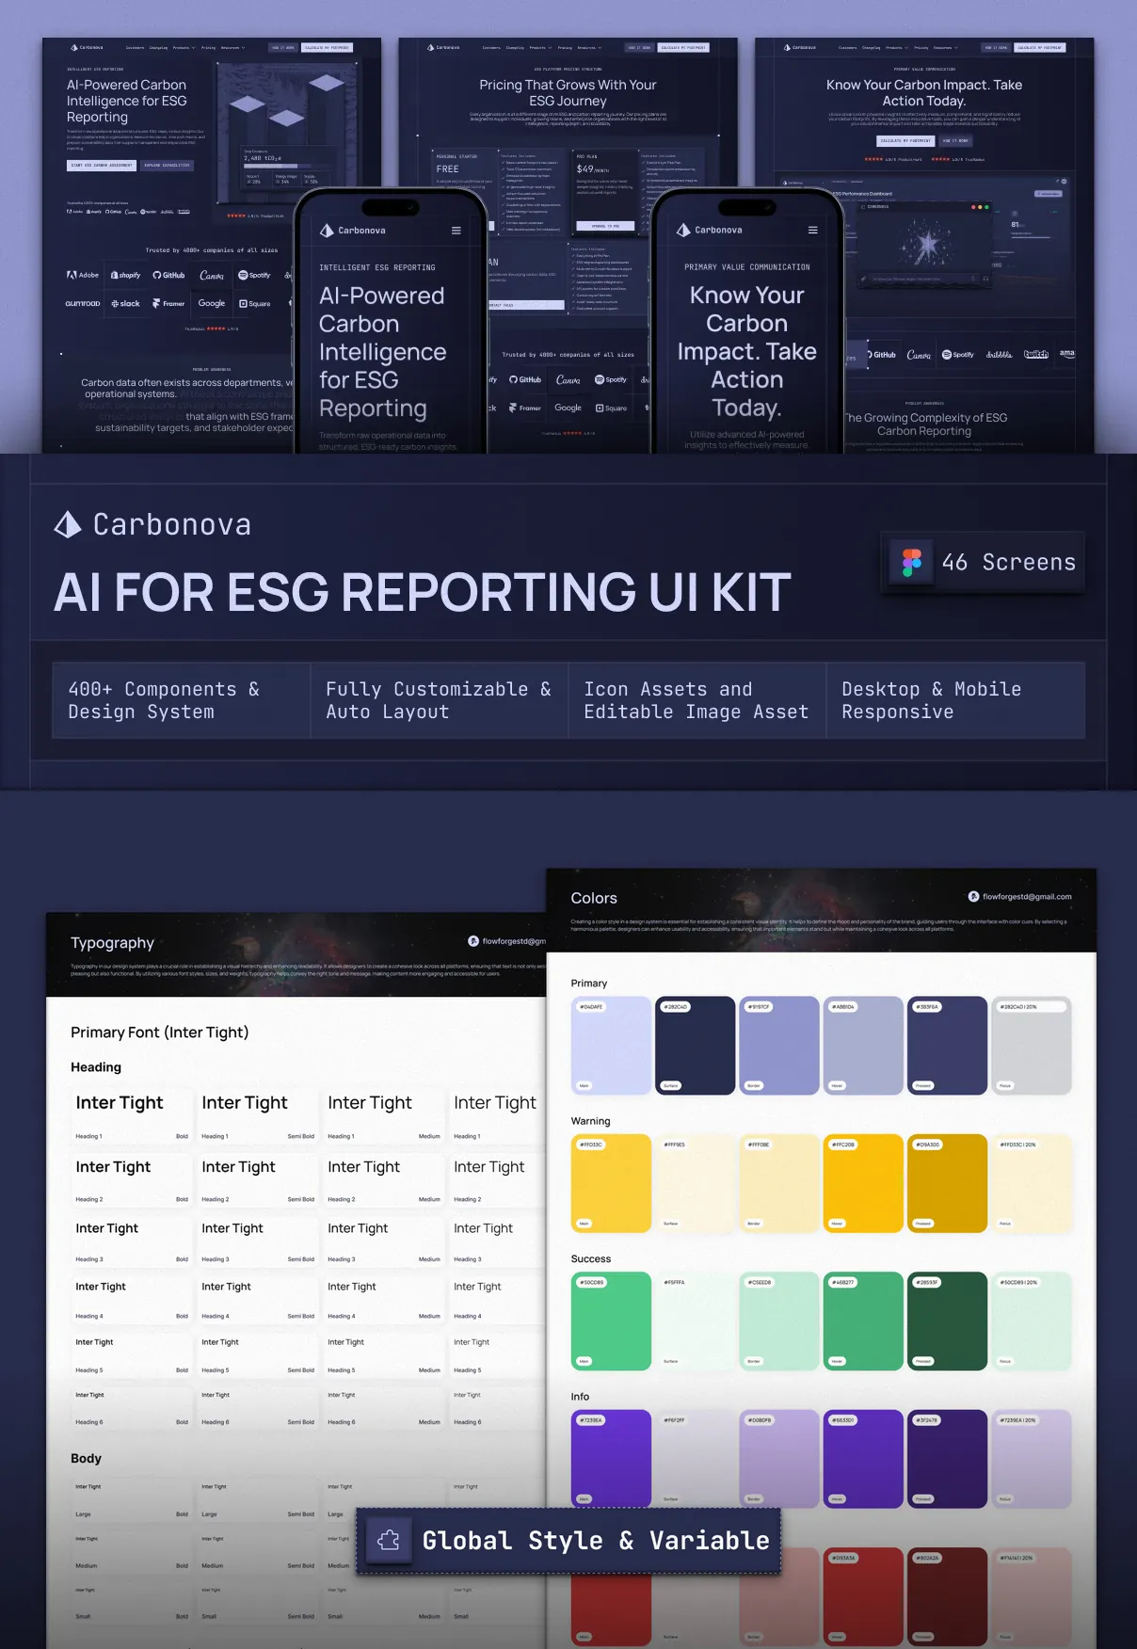
Task: Click flowforgestd@gmail.com link in Colors panel
Action: [x=1026, y=897]
